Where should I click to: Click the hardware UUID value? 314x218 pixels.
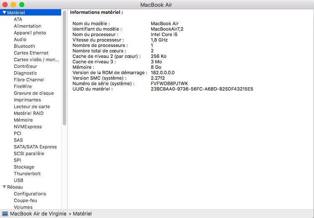coord(202,89)
